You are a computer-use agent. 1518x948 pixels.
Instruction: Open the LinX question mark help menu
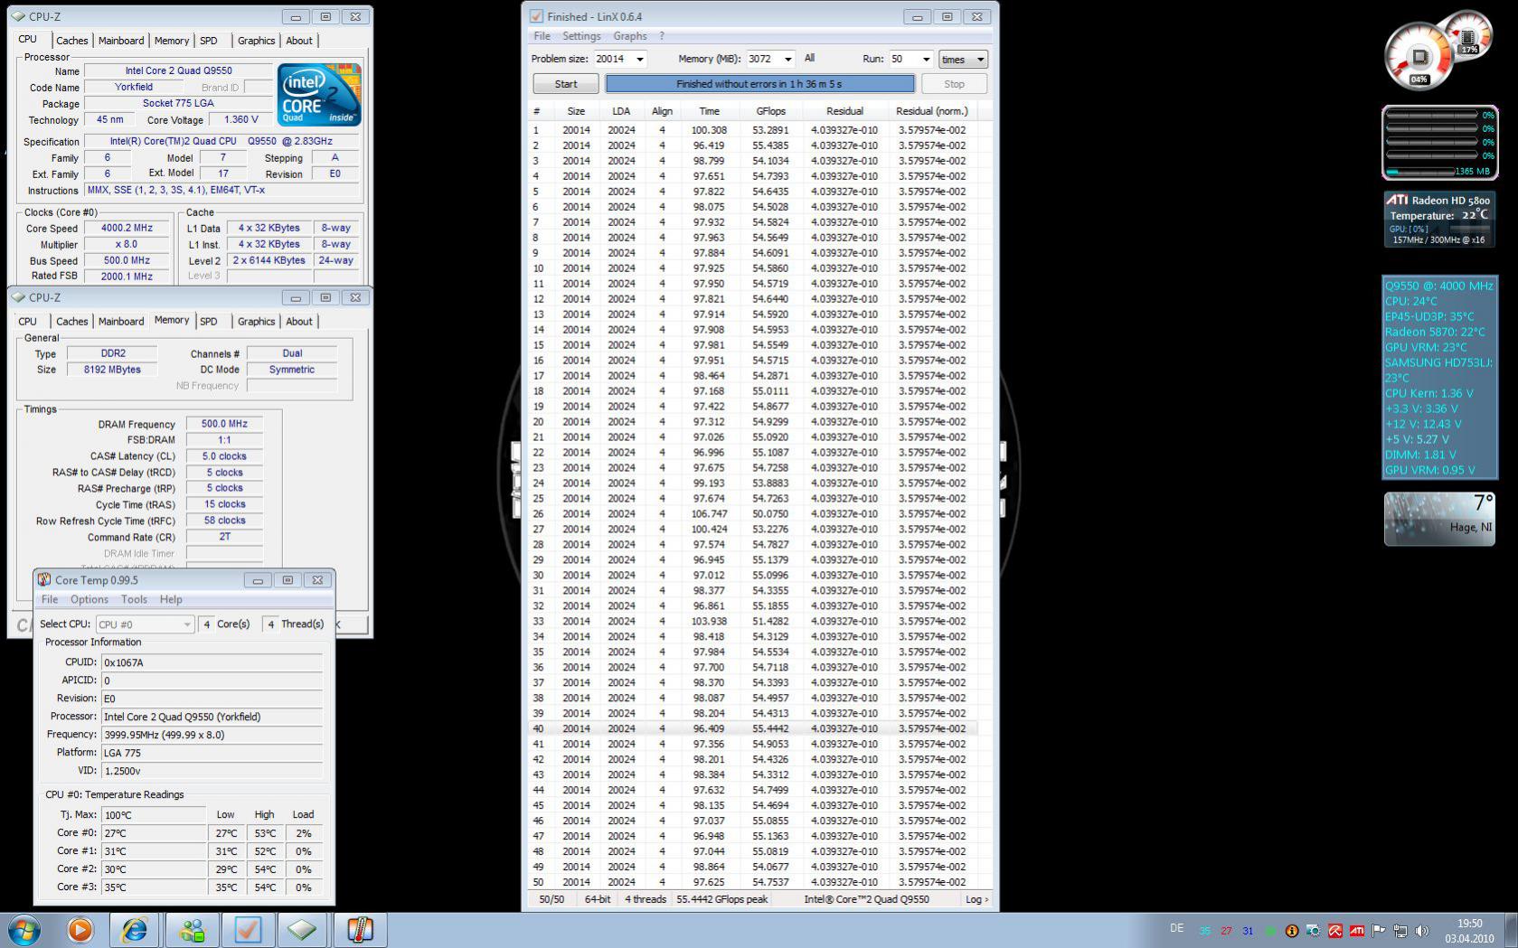point(662,36)
